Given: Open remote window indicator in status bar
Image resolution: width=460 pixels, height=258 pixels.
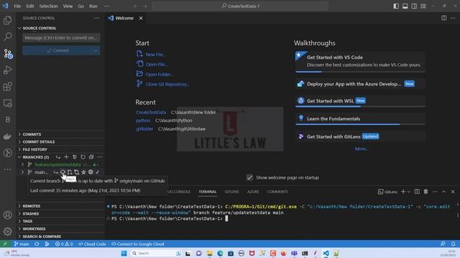Looking at the screenshot, I should point(5,244).
